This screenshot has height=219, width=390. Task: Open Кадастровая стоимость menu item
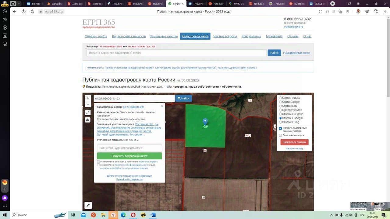pyautogui.click(x=129, y=36)
